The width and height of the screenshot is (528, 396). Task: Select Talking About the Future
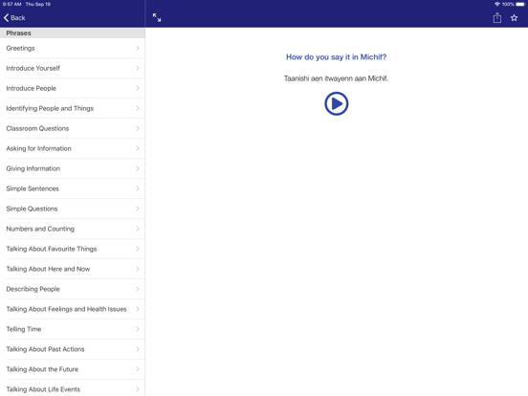(x=73, y=369)
